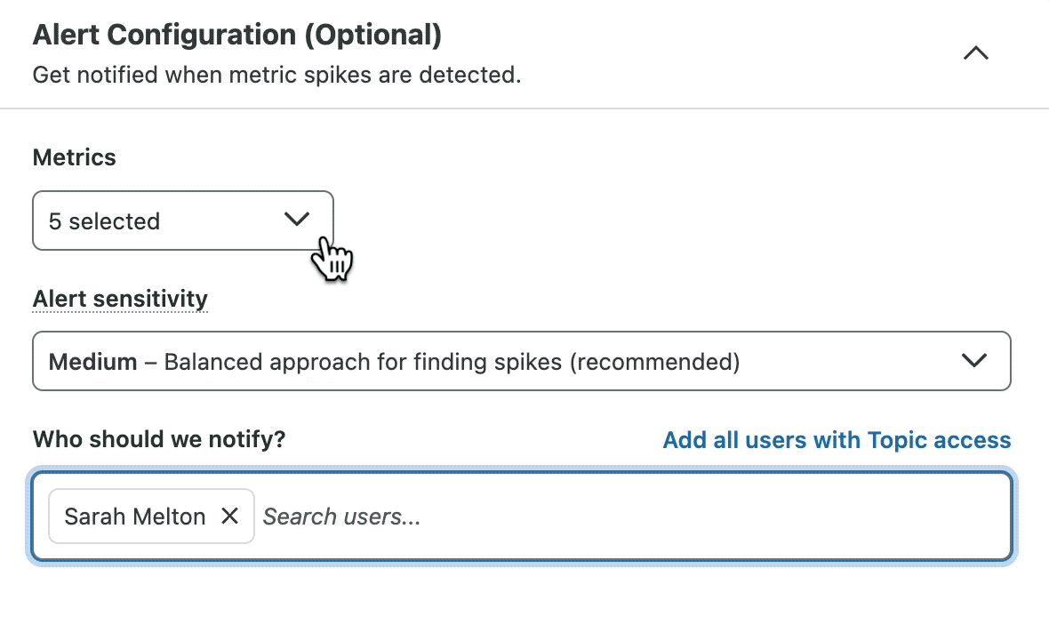Click the underlined Alert sensitivity label

119,299
